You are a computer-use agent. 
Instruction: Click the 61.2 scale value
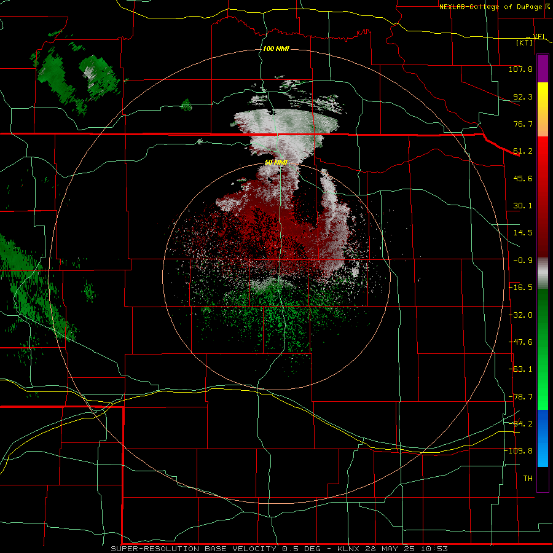coord(523,151)
